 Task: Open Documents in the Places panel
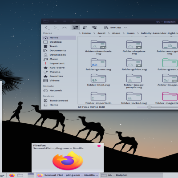click(x=59, y=51)
